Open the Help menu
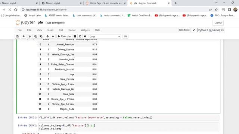 click(97, 30)
